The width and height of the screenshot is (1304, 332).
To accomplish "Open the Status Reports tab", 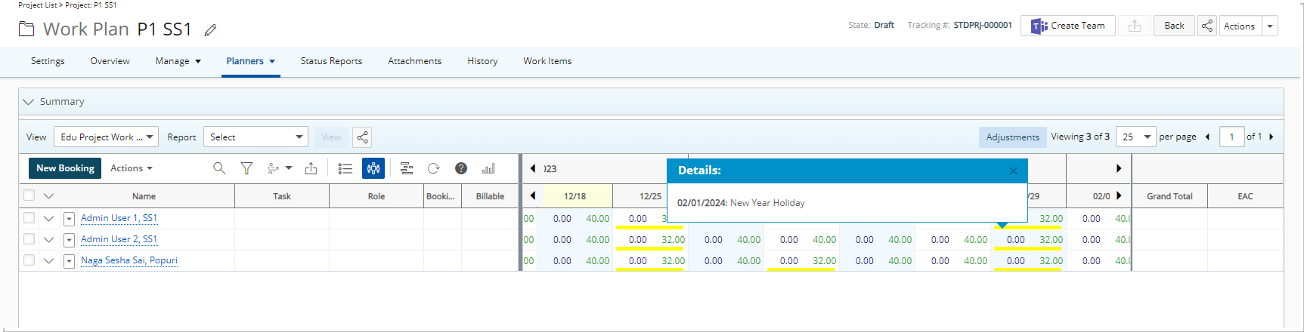I will [331, 61].
